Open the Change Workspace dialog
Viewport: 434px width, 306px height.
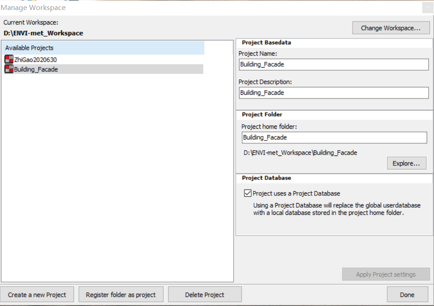tap(391, 28)
